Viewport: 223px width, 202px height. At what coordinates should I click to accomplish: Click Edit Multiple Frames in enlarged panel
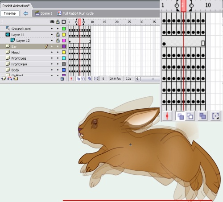(x=202, y=116)
